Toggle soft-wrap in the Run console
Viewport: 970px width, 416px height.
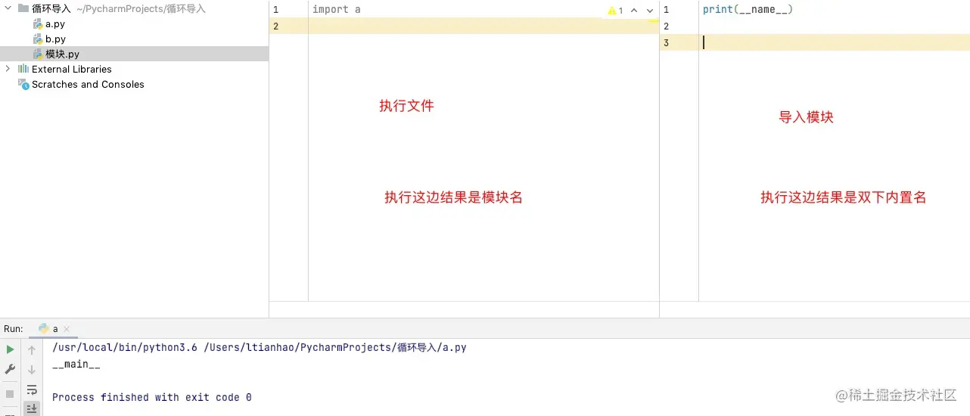pyautogui.click(x=32, y=390)
